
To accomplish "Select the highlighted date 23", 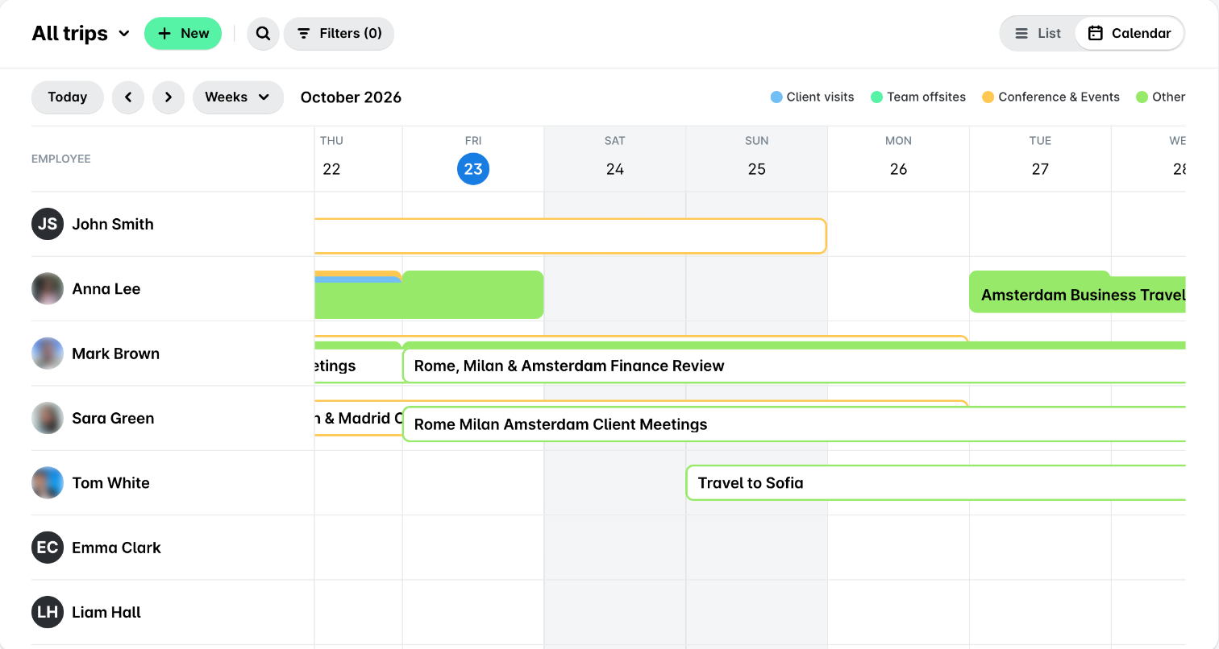I will tap(473, 169).
